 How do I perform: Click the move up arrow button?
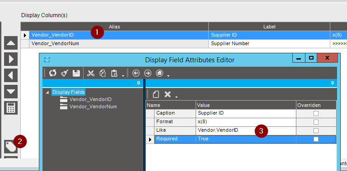(x=11, y=43)
